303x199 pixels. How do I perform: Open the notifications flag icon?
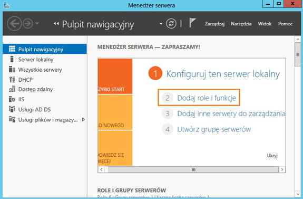[x=192, y=23]
